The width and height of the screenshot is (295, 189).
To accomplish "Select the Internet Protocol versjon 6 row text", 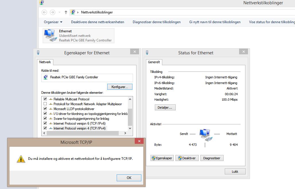I will click(80, 124).
